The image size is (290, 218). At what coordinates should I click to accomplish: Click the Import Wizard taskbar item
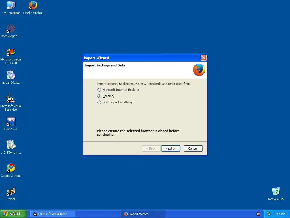click(143, 214)
